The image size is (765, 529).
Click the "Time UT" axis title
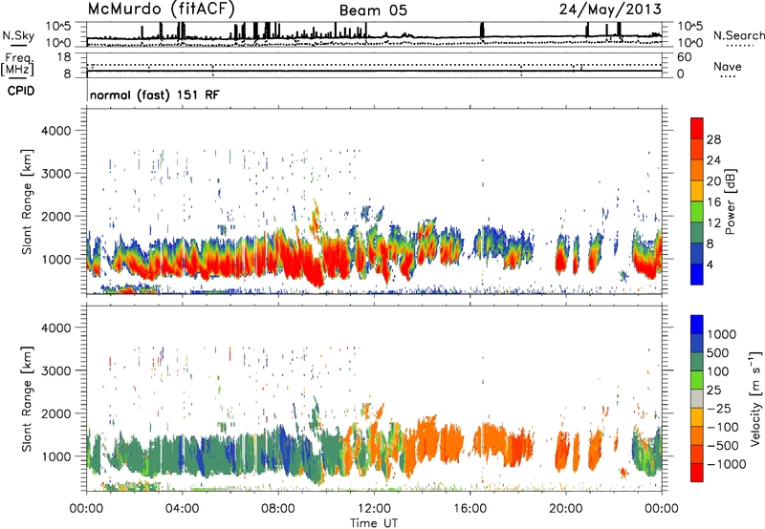[x=374, y=523]
